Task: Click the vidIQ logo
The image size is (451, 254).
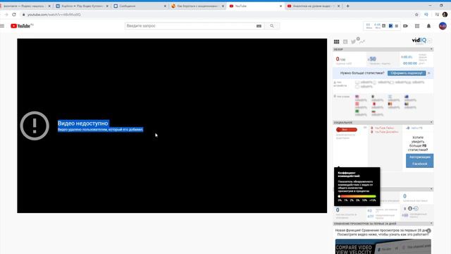Action: pos(419,40)
